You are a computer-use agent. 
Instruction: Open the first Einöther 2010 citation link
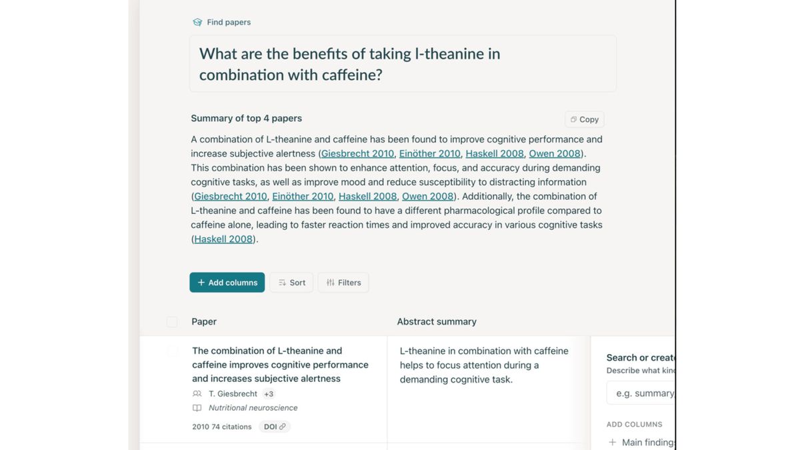point(430,154)
